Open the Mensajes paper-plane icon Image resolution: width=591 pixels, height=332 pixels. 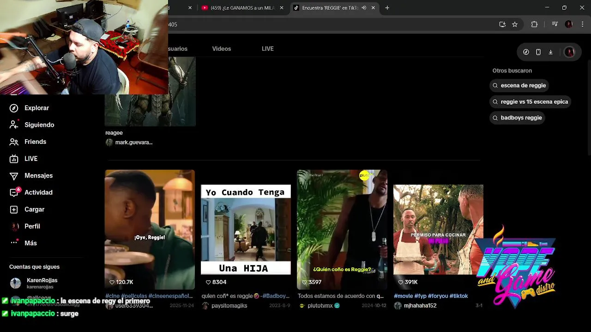[x=14, y=176]
